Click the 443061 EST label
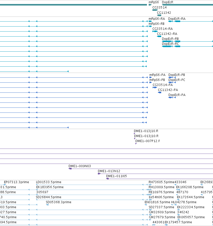The image size is (213, 226). (158, 222)
